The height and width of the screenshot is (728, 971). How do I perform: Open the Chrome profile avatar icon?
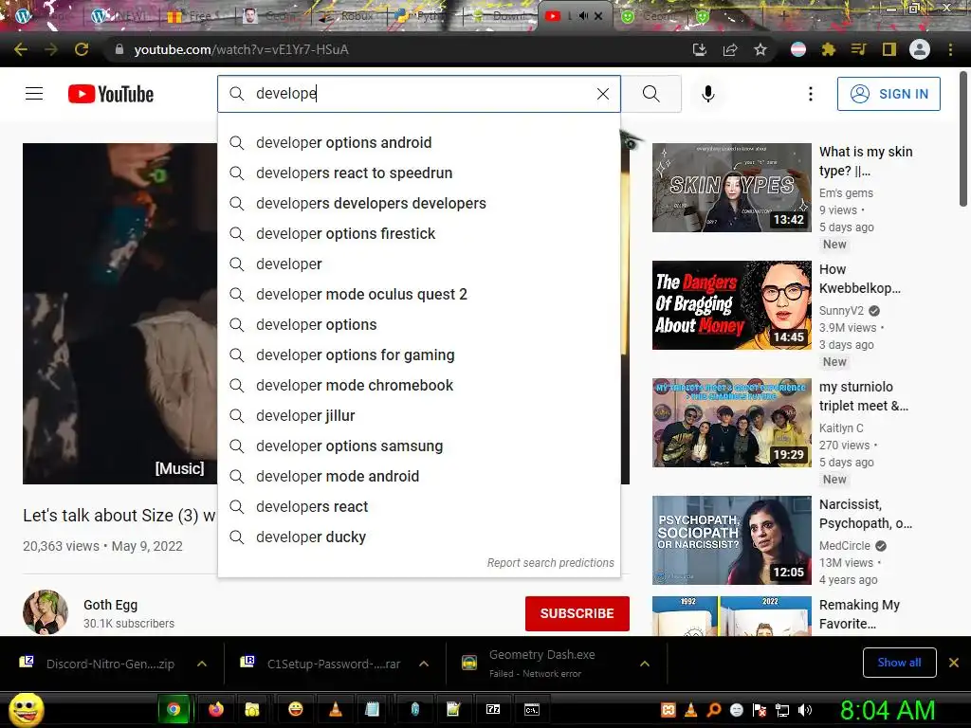920,49
